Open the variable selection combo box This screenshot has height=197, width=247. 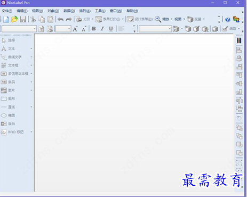[155, 29]
